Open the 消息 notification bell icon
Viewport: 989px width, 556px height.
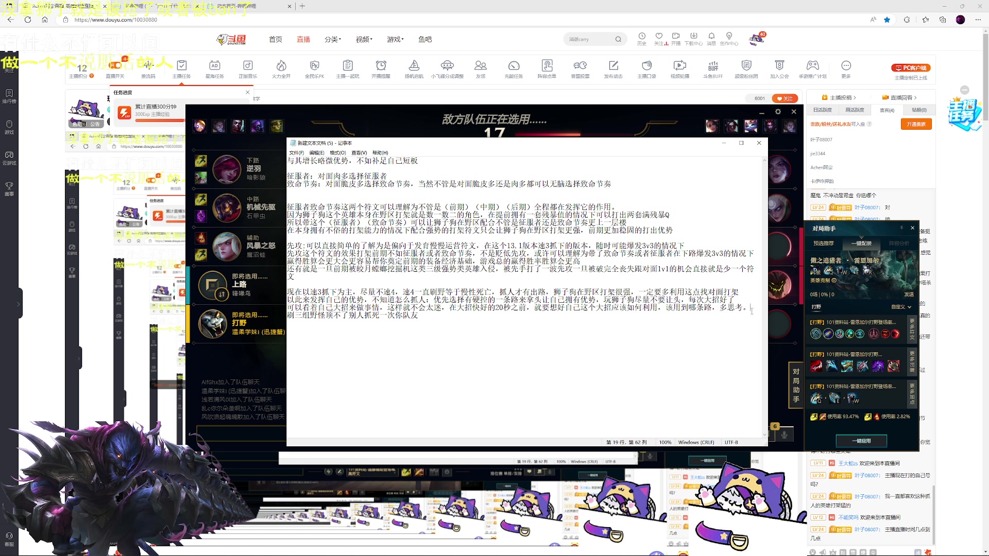click(711, 39)
